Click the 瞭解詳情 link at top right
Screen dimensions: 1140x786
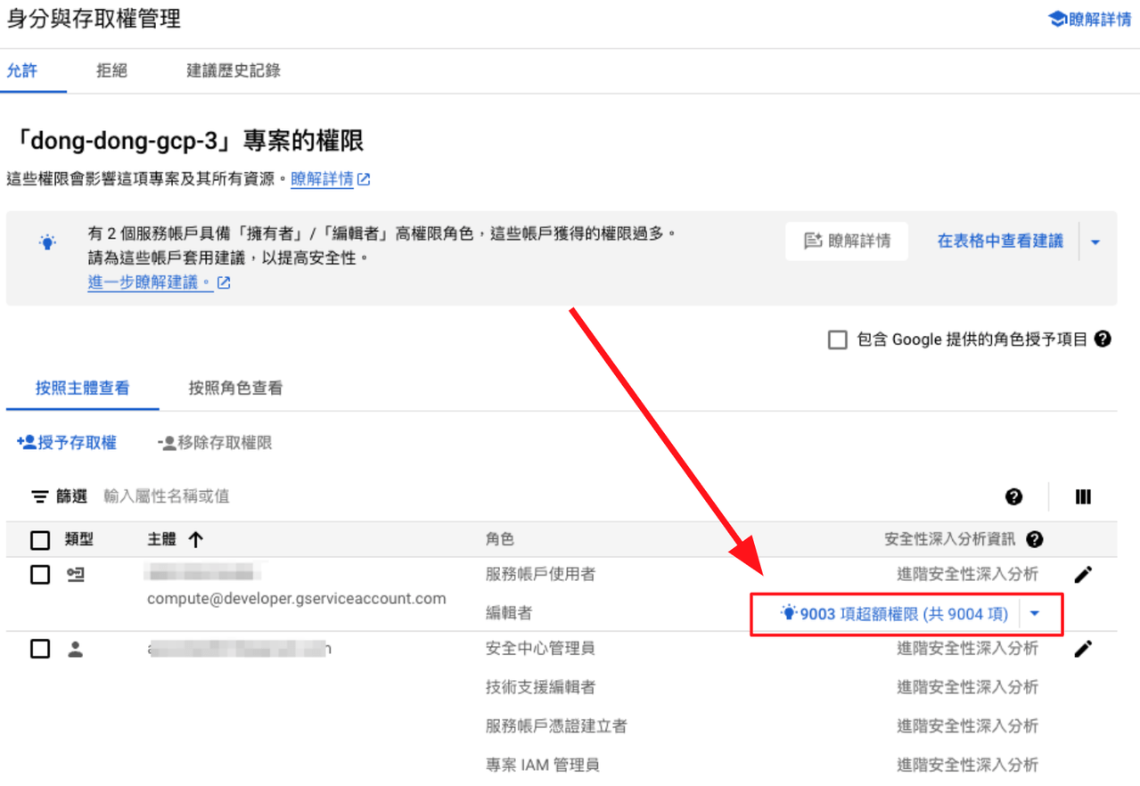pyautogui.click(x=1100, y=20)
